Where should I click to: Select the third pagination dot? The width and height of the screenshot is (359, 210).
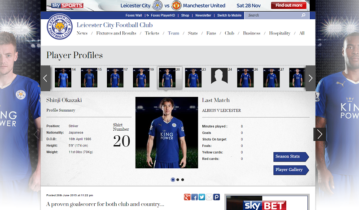click(x=183, y=180)
